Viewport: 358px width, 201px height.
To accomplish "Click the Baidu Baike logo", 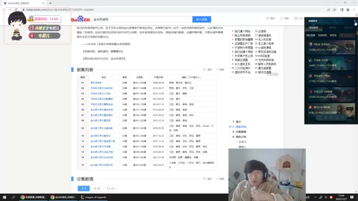I will pyautogui.click(x=81, y=19).
